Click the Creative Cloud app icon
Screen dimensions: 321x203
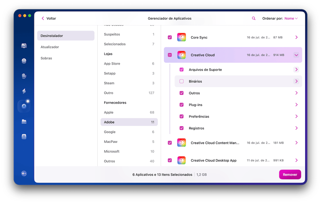click(181, 55)
